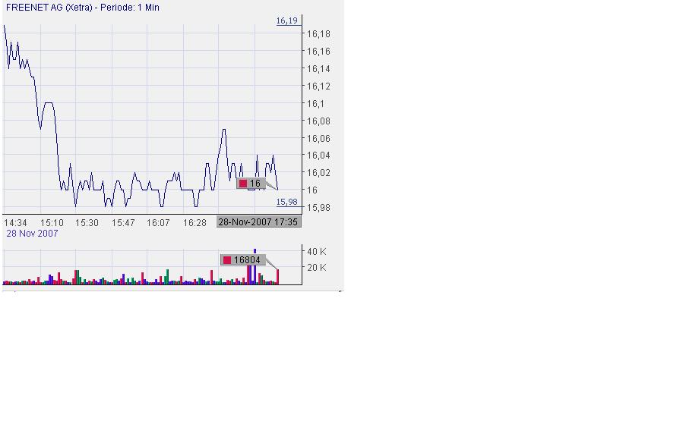Screen dimensions: 683x424
Task: Click the last red volume bar at right
Action: coord(278,277)
